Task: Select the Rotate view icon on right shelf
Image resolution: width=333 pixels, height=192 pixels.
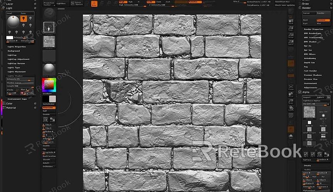Action: 291,108
